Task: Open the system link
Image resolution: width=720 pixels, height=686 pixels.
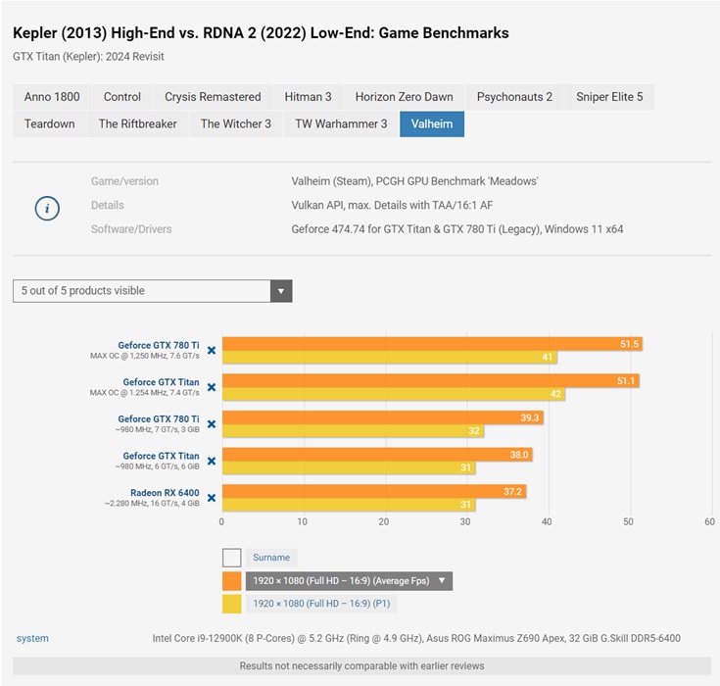Action: [x=32, y=638]
